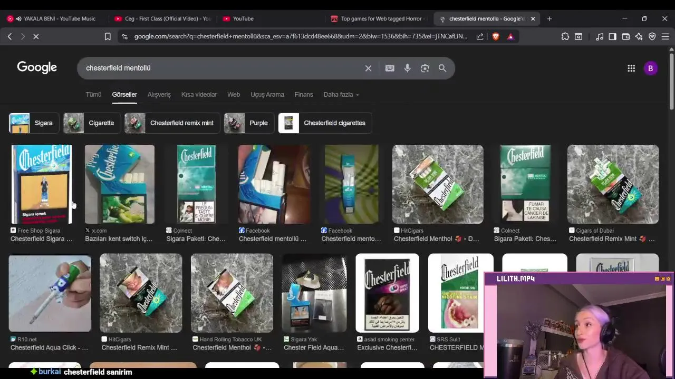Open Brave VPN shield icon

(652, 36)
